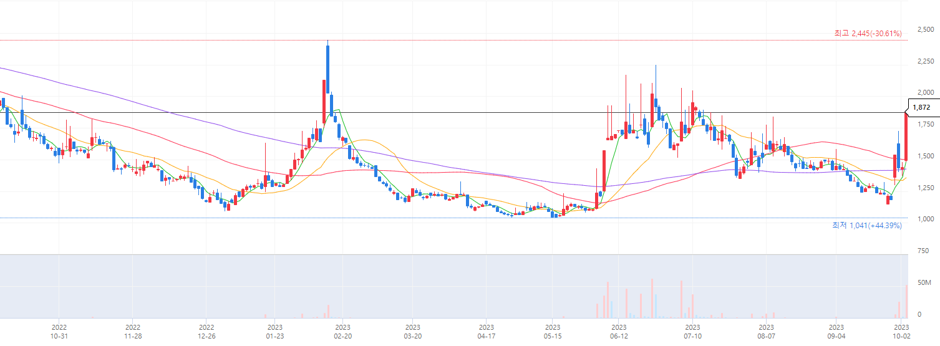Screen dimensions: 940x346
Task: Click the 2,500 price axis label
Action: point(926,29)
